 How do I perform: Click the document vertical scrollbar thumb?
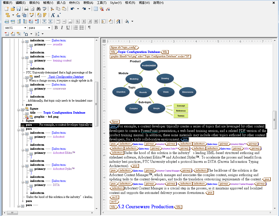(274, 120)
